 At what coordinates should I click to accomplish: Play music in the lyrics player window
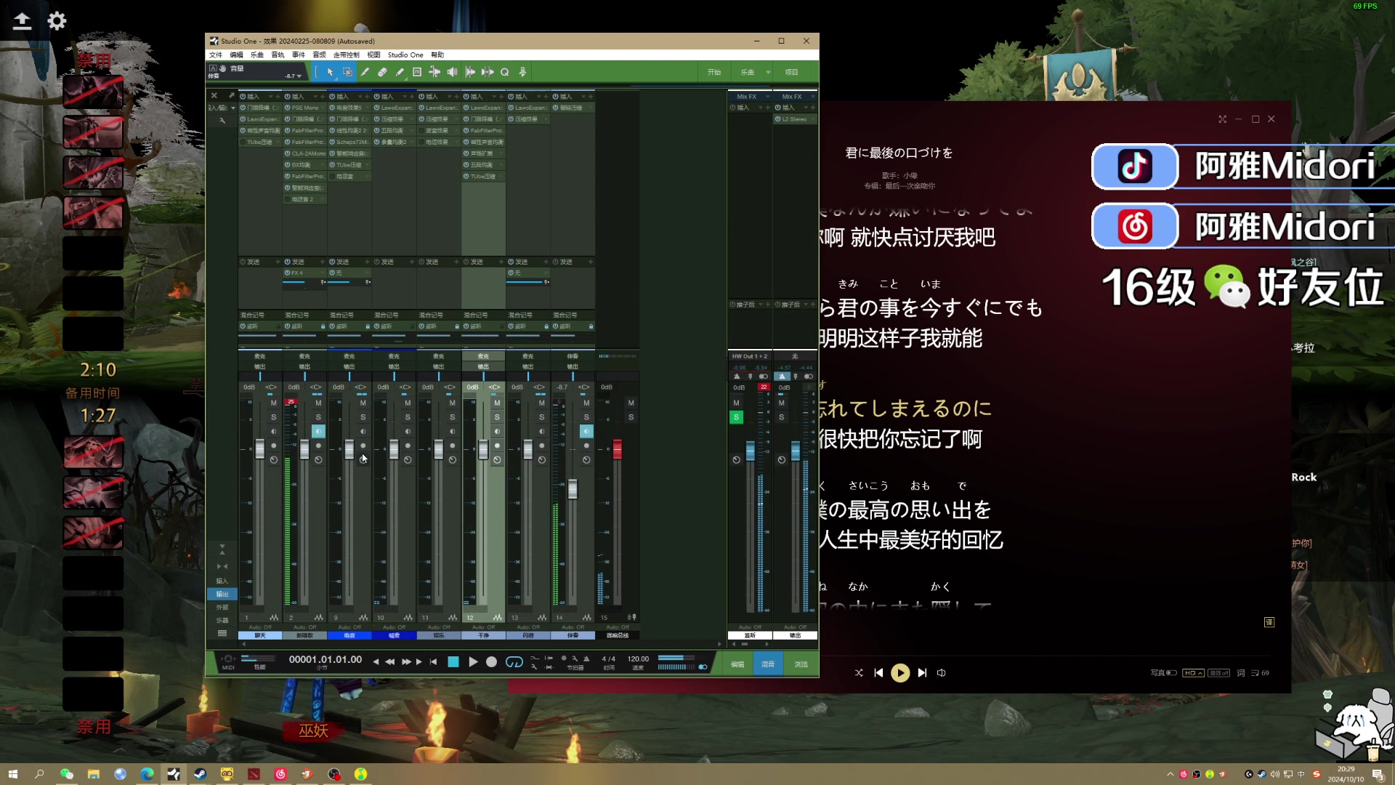click(x=900, y=673)
